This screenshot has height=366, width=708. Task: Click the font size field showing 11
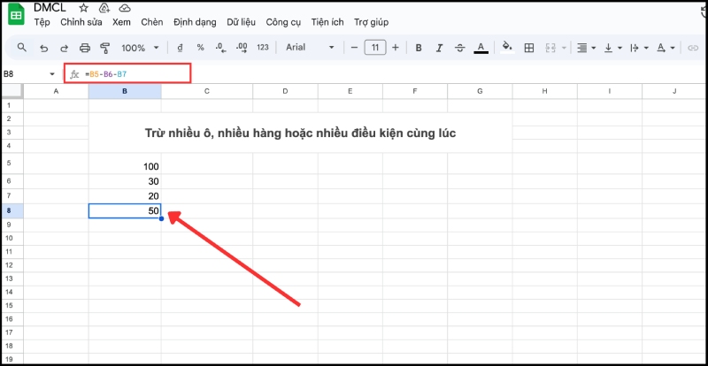[x=374, y=48]
